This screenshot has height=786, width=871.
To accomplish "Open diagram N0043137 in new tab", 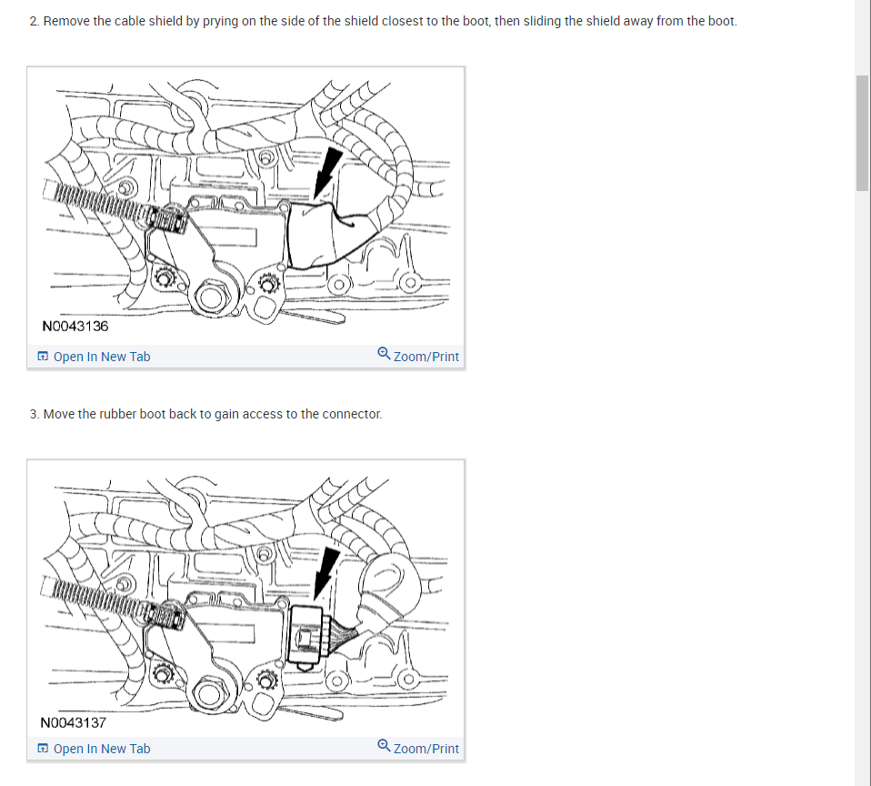I will tap(94, 749).
